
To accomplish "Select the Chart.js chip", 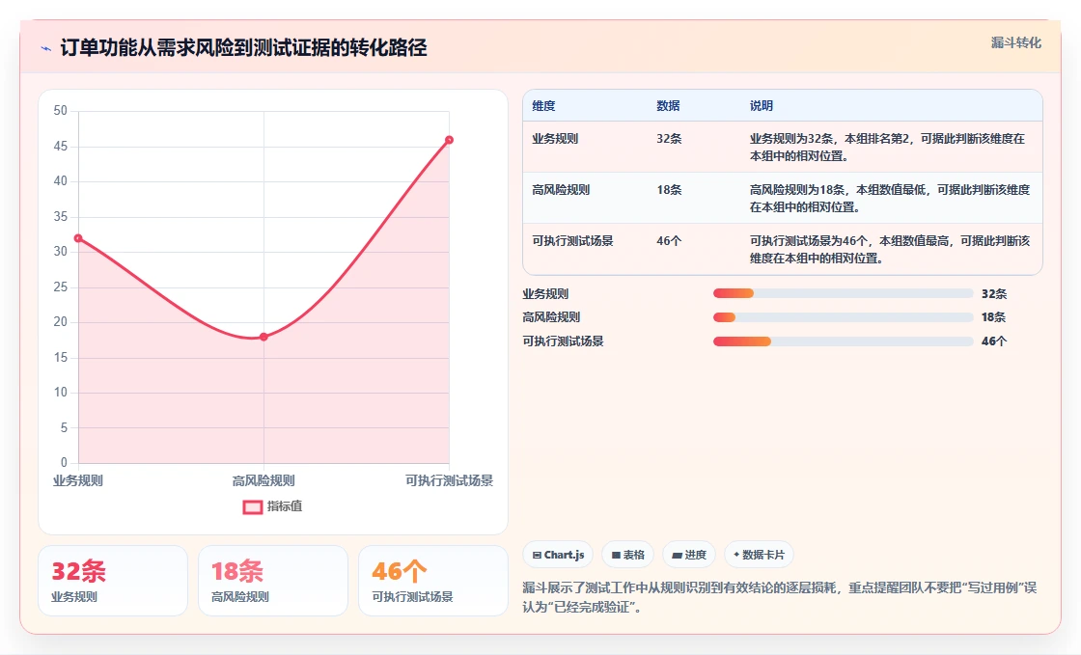I will [x=558, y=555].
